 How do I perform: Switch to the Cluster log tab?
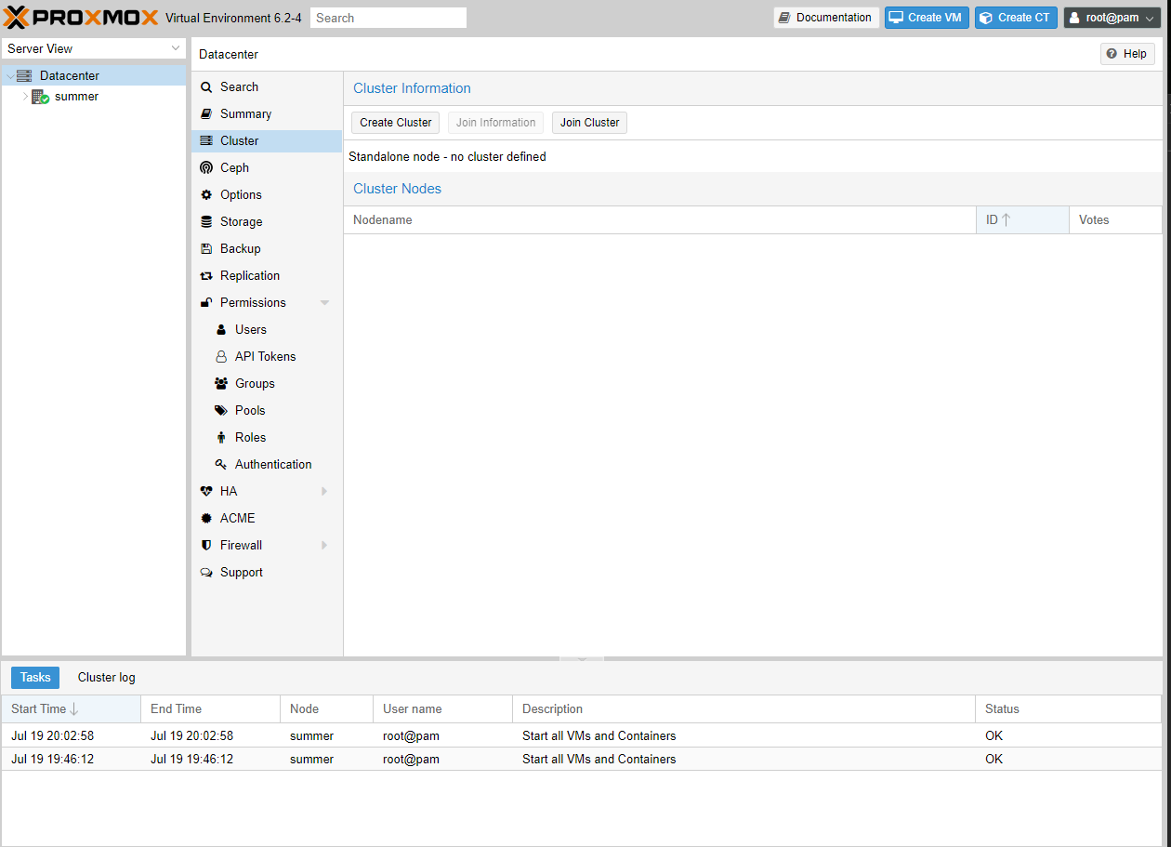pyautogui.click(x=106, y=678)
